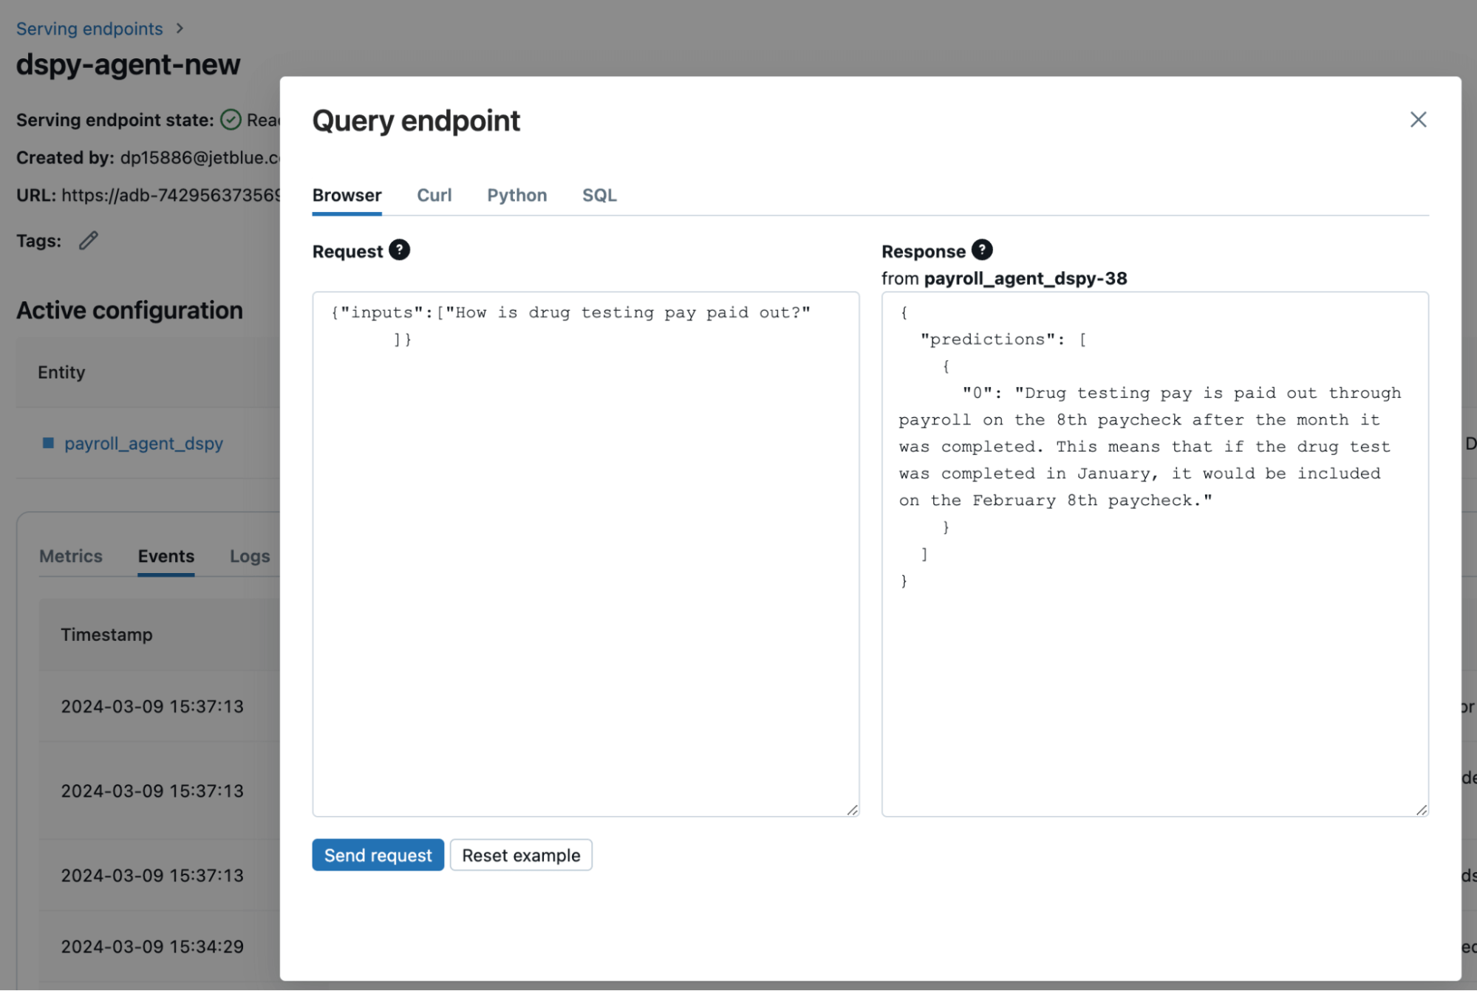Go back to Serving endpoints link
Viewport: 1477px width, 991px height.
89,29
